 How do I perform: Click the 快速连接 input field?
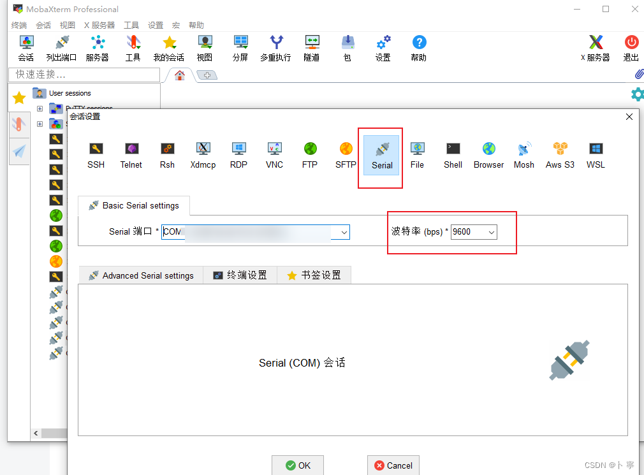click(x=84, y=75)
